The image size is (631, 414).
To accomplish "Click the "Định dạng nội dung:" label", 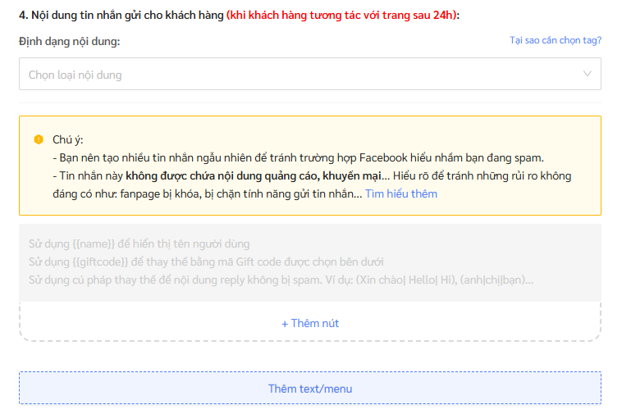I will pos(75,41).
